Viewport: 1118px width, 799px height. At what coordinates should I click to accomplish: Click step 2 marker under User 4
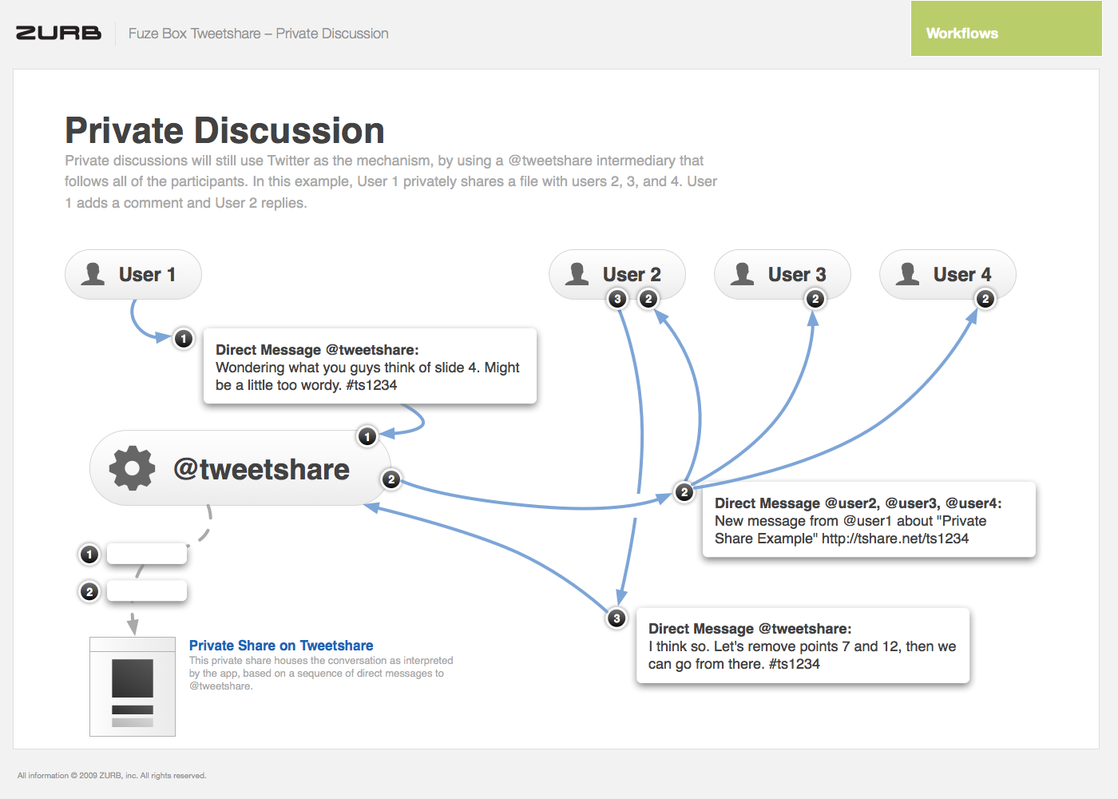click(985, 299)
